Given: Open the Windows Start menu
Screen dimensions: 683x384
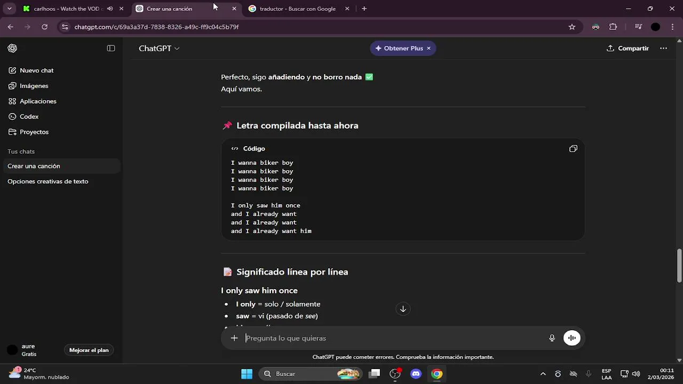Looking at the screenshot, I should 247,374.
